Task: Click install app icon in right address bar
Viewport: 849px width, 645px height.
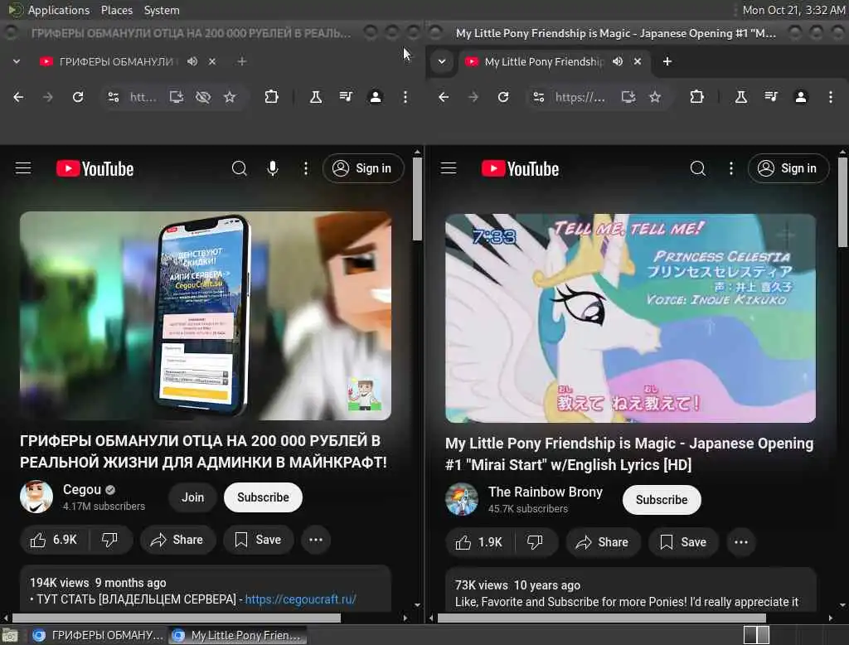Action: 628,97
